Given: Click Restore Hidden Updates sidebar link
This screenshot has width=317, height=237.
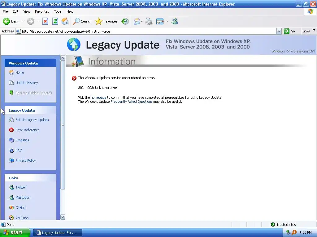Looking at the screenshot, I should (33, 93).
